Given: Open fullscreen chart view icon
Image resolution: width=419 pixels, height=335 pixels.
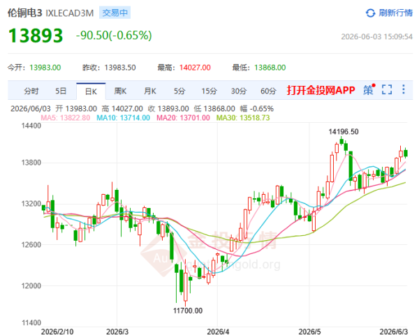Looking at the screenshot, I should (387, 89).
